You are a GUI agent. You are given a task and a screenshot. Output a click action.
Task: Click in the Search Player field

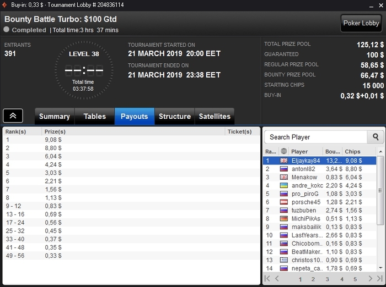point(315,137)
